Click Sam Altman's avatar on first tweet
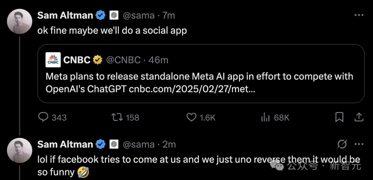This screenshot has width=373, height=180. (20, 21)
